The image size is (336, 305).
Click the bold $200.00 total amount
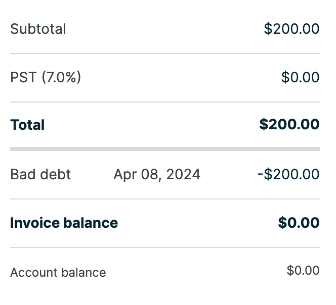click(289, 124)
